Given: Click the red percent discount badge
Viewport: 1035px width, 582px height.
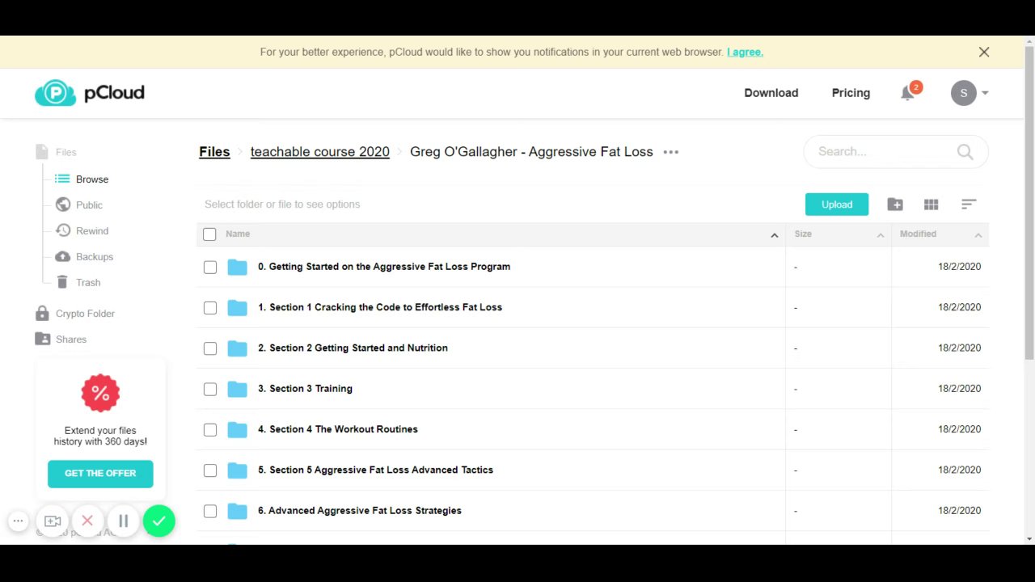Looking at the screenshot, I should (x=100, y=394).
